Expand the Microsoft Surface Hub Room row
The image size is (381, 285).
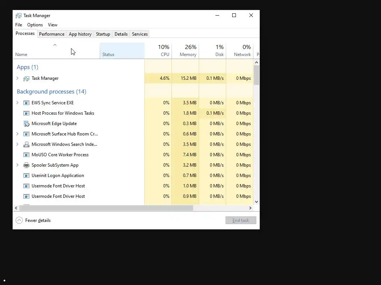click(x=17, y=134)
